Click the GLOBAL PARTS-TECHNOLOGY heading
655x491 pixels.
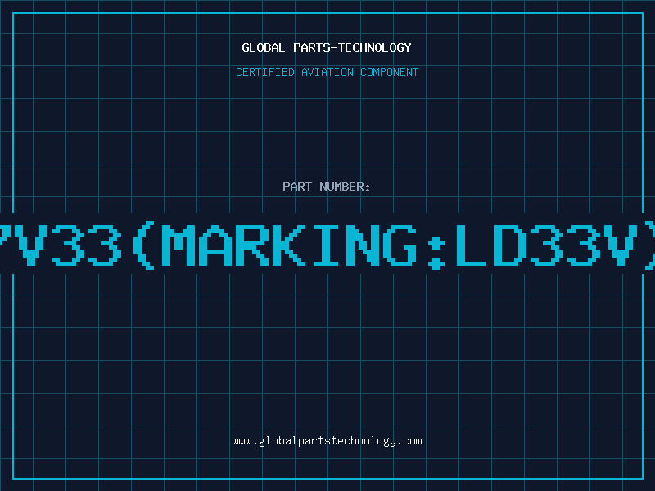pos(327,47)
